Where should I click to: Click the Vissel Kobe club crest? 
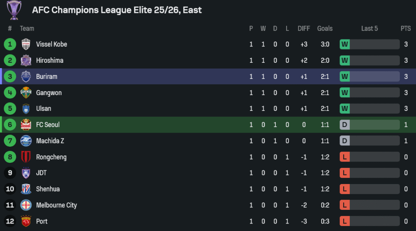click(26, 44)
